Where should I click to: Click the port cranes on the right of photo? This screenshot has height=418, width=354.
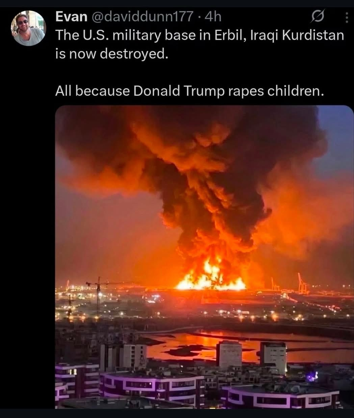(x=303, y=283)
